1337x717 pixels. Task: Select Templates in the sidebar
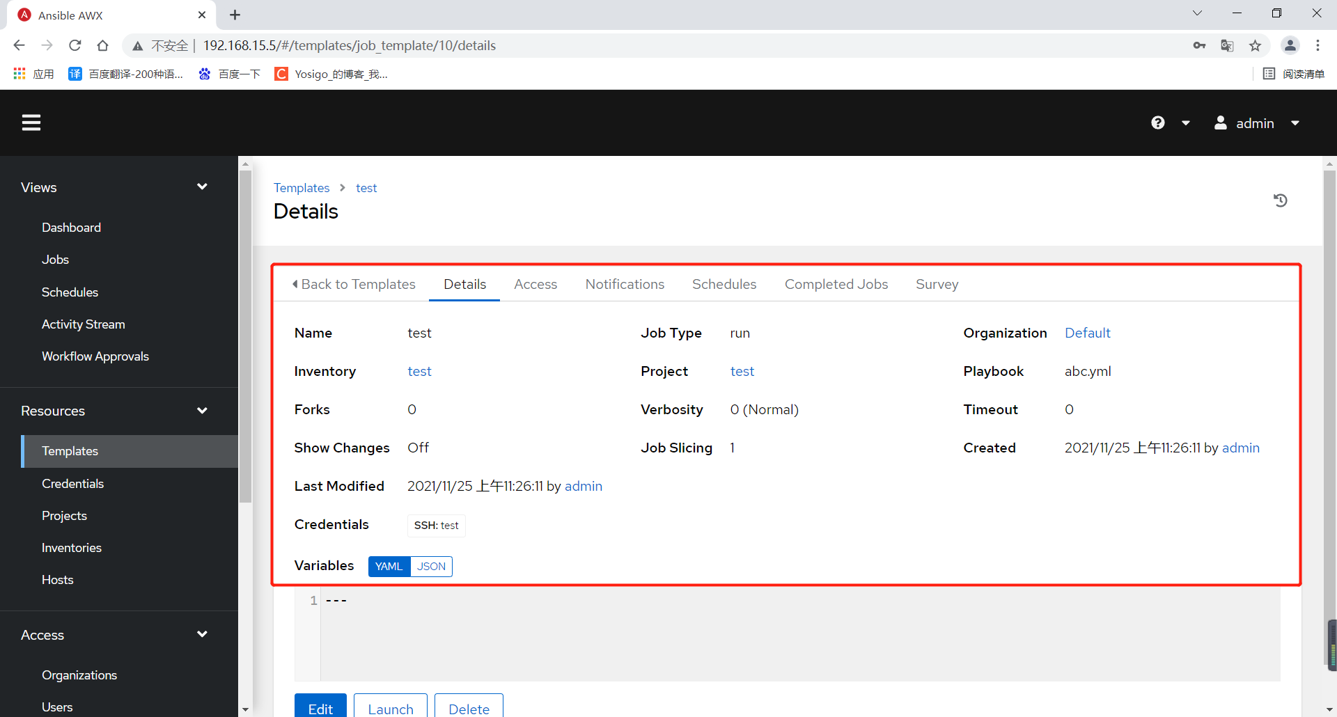pyautogui.click(x=130, y=451)
